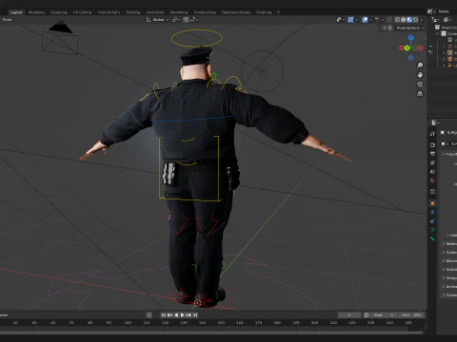Click the zoom viewport magnifier icon
The height and width of the screenshot is (342, 457).
[x=420, y=66]
